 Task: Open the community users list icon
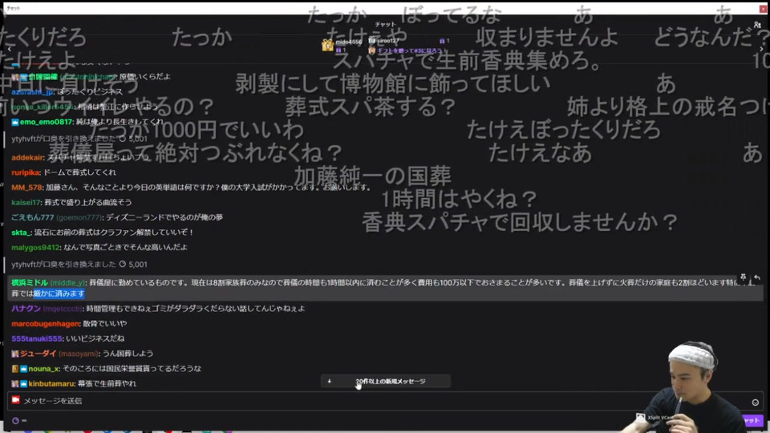coord(756,24)
